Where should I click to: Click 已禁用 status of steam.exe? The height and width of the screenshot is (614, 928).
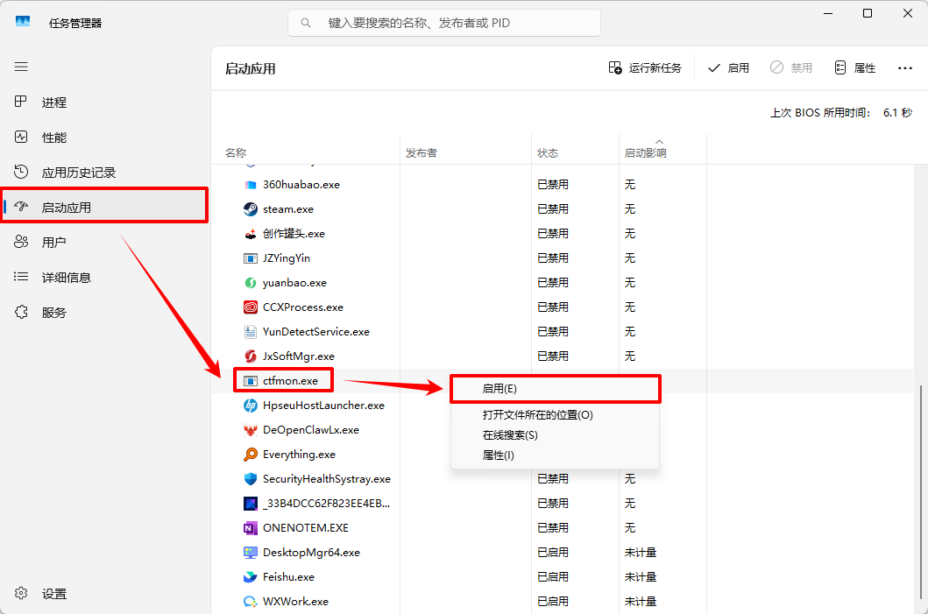point(553,208)
